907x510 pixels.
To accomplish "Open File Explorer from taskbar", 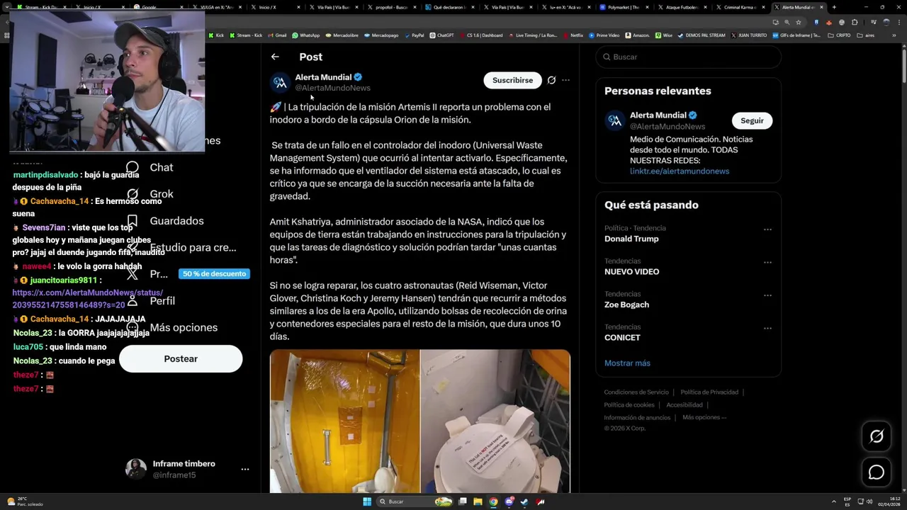I will point(478,501).
